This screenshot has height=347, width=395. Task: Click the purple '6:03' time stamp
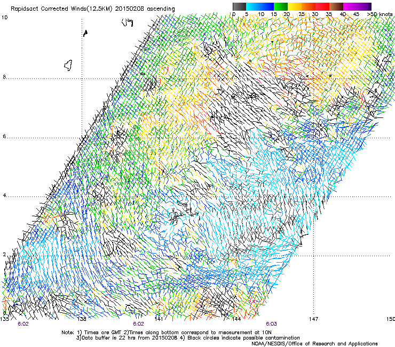271,324
